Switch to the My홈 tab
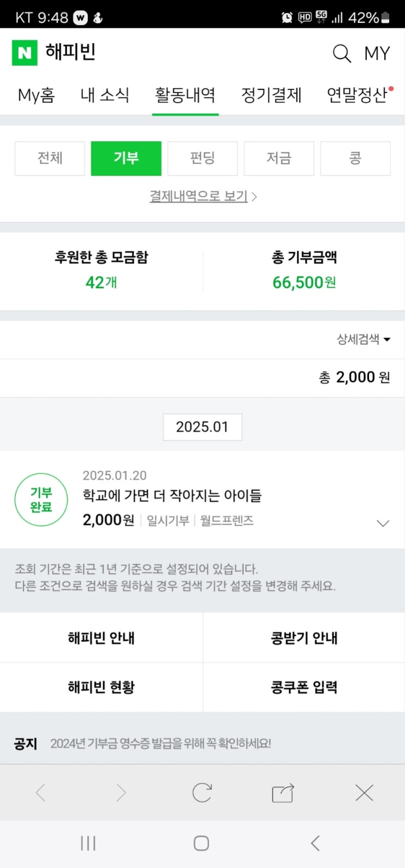 click(37, 95)
